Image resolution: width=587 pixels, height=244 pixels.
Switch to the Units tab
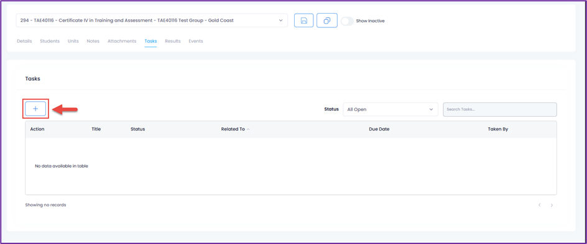pos(73,41)
